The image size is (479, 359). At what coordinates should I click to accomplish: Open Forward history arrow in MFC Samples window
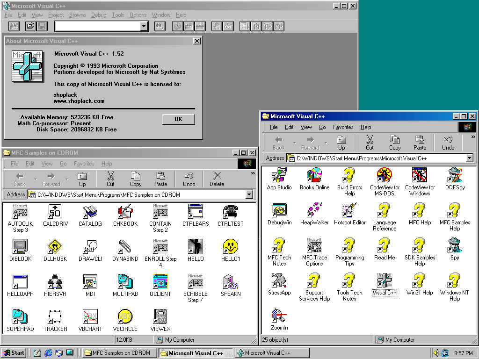66,179
